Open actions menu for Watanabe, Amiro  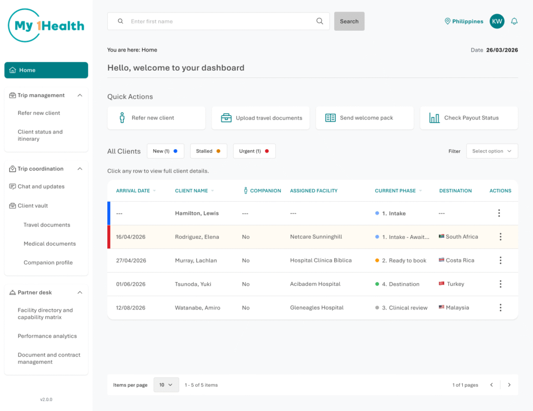(500, 308)
